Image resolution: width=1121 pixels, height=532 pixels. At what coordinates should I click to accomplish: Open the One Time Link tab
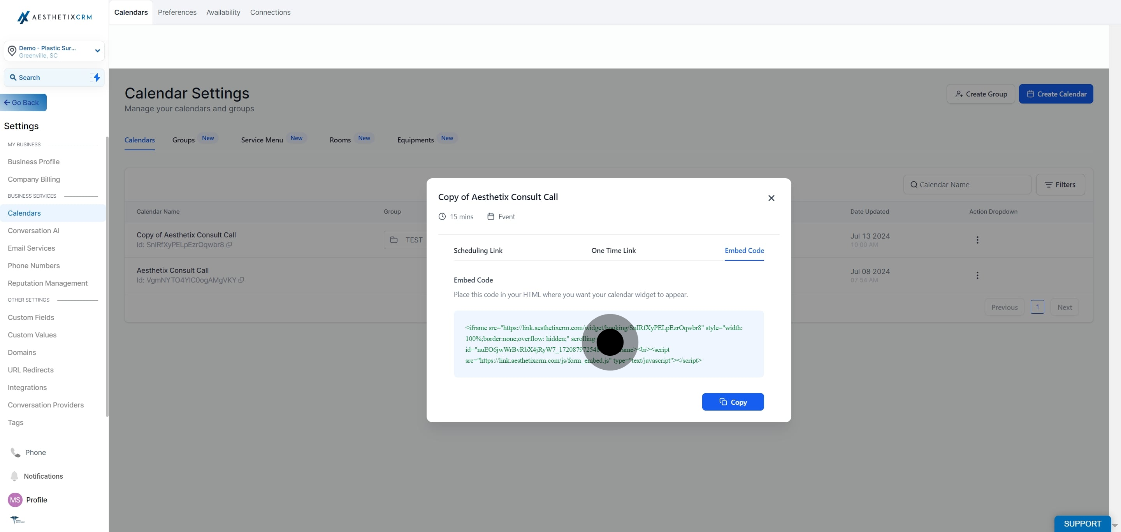tap(613, 251)
